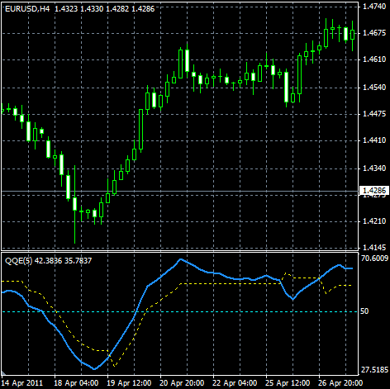Click the 26 Apr 20:00 time label

(x=340, y=383)
